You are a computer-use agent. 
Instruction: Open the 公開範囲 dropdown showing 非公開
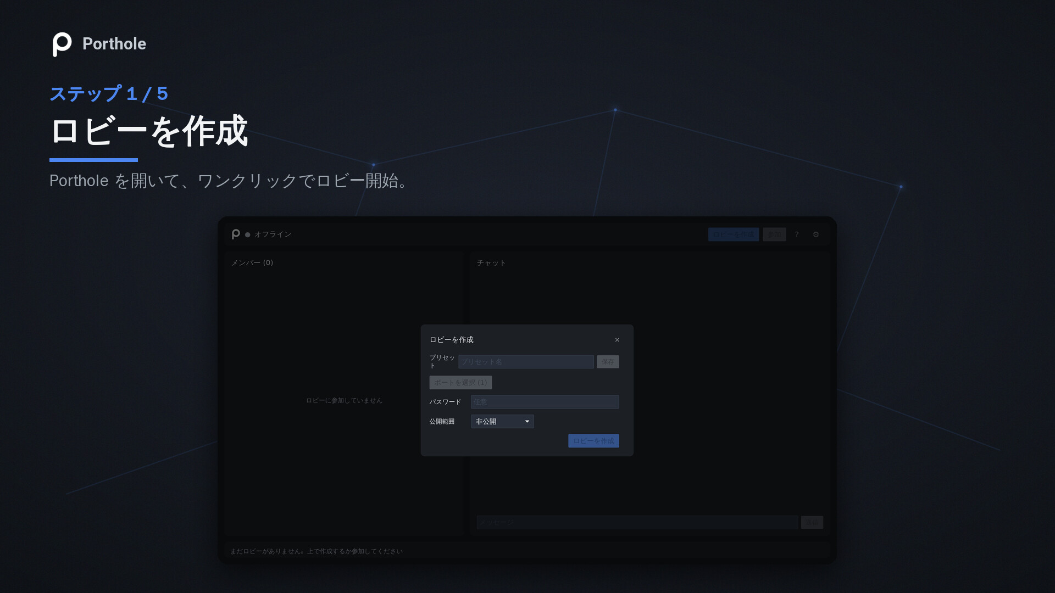[502, 422]
